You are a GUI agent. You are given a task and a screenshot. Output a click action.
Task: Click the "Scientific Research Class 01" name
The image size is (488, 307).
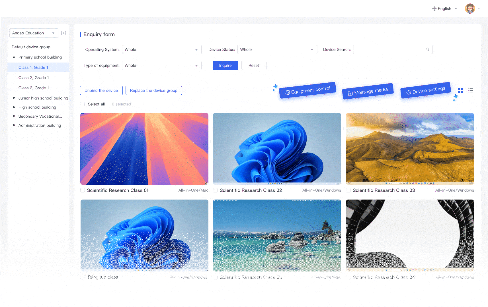[118, 190]
